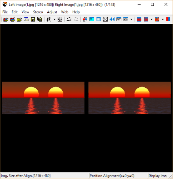Click the second open-folder icon for left/right images
The image size is (173, 179).
(13, 19)
